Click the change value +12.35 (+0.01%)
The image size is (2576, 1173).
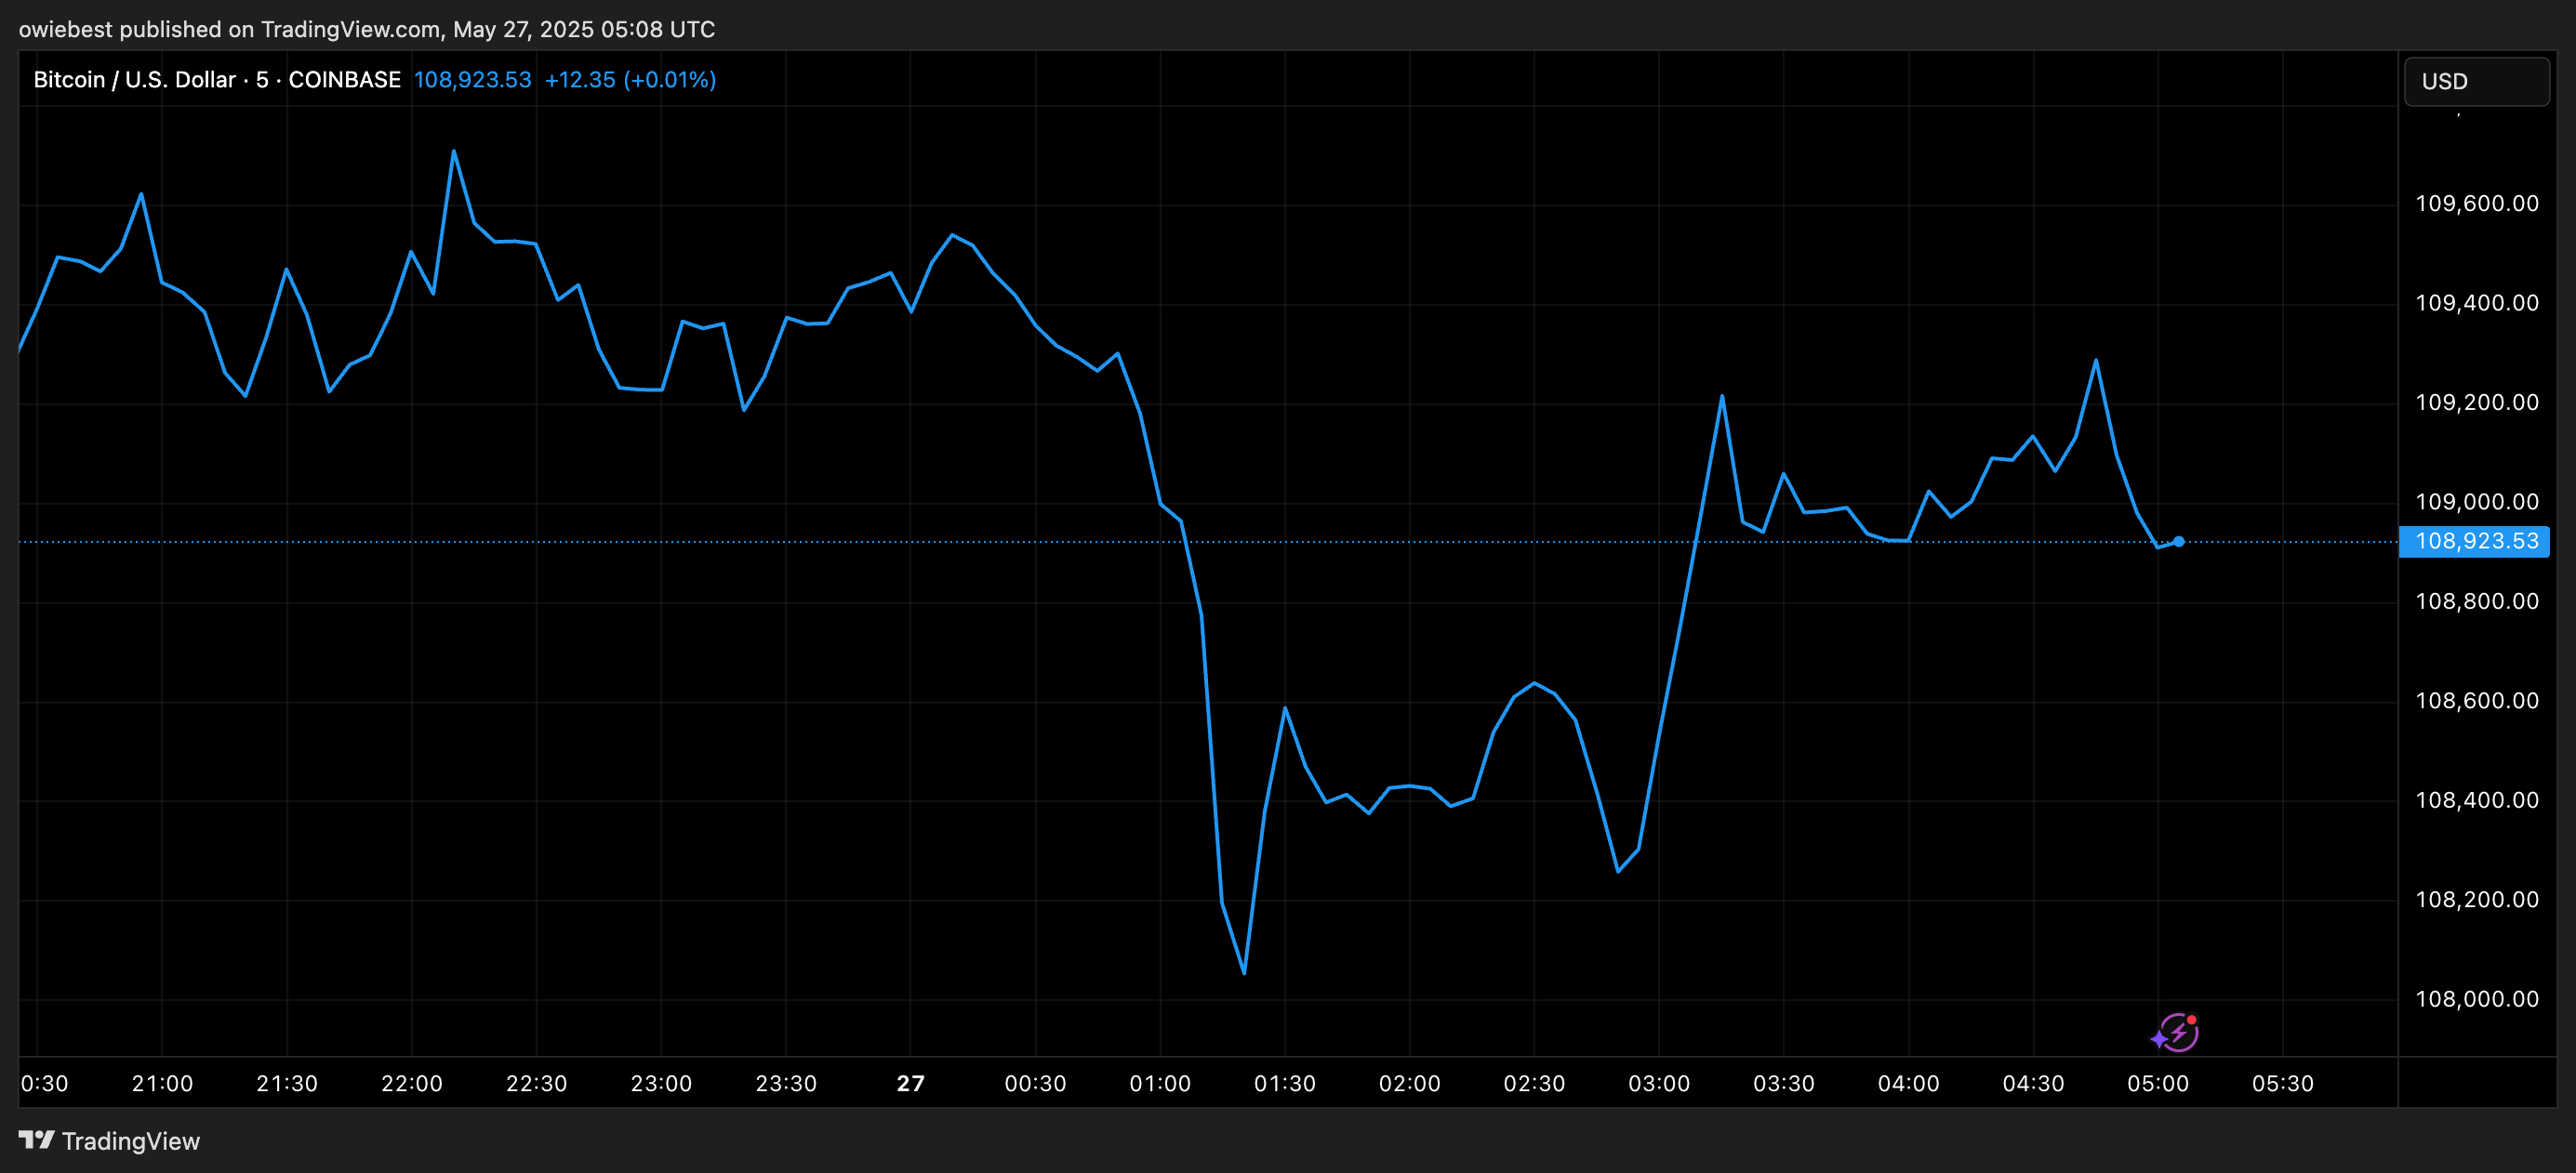point(630,80)
